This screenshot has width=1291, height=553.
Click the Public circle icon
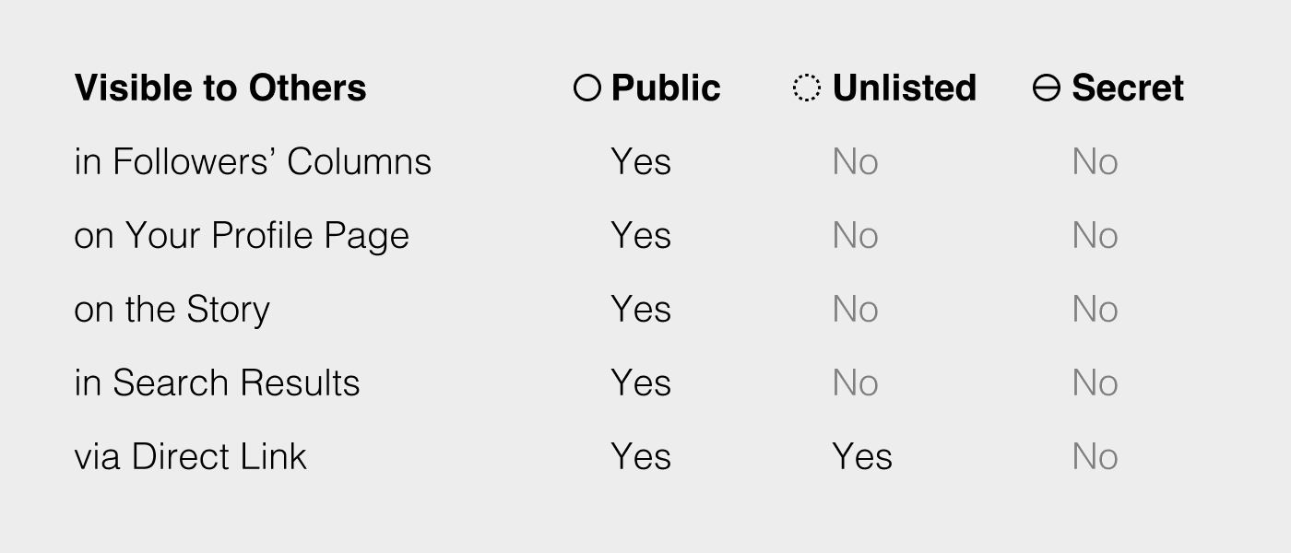click(587, 88)
